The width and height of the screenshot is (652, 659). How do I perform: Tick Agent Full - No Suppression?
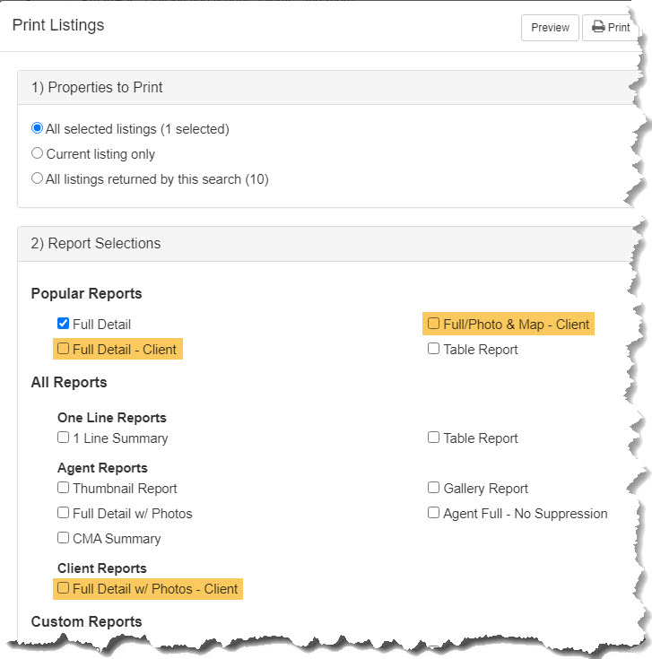(433, 513)
